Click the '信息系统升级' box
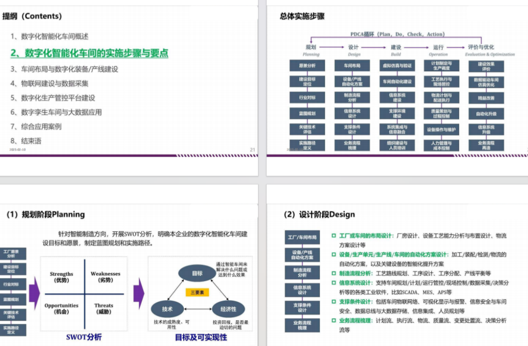Image resolution: width=528 pixels, height=346 pixels. coord(486,129)
